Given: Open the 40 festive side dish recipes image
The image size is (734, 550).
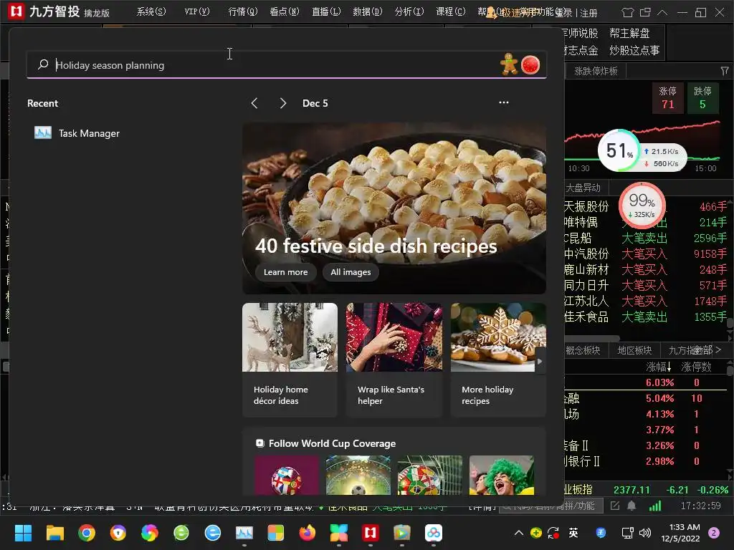Looking at the screenshot, I should point(394,208).
